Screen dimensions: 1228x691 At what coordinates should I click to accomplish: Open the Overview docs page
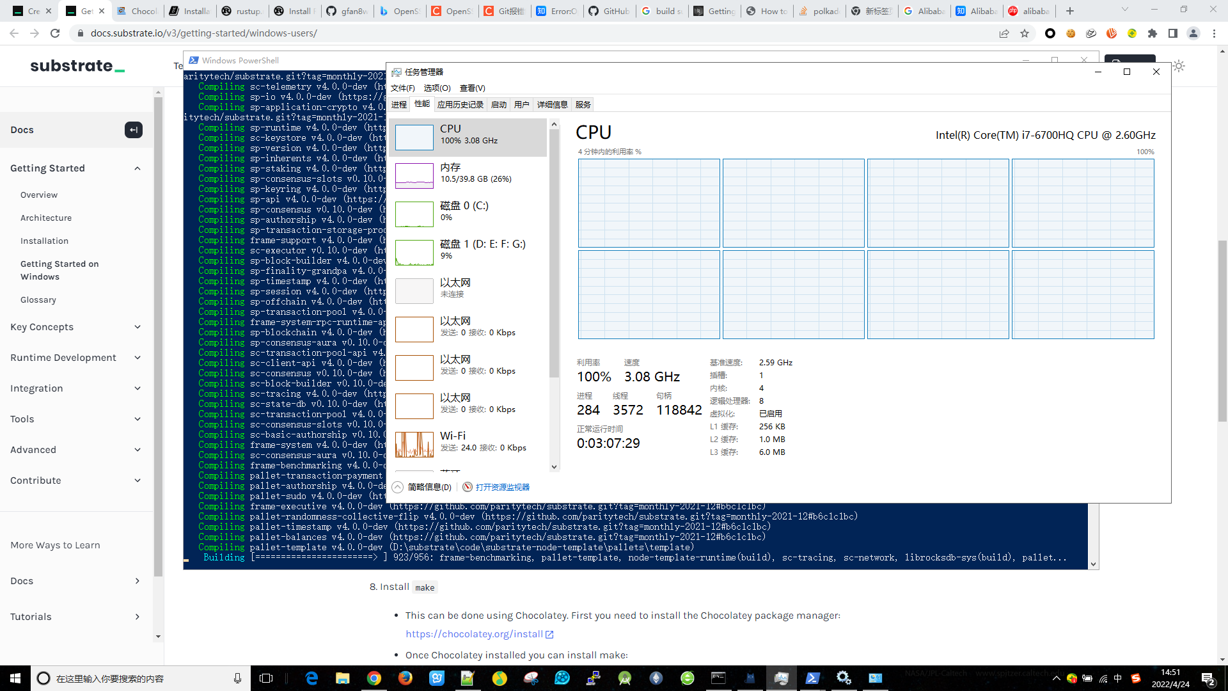point(39,195)
